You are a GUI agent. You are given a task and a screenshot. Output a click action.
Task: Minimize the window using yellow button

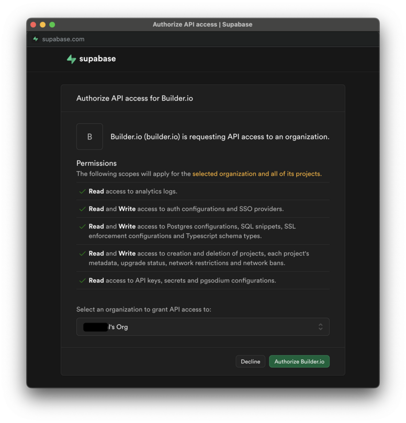[43, 25]
